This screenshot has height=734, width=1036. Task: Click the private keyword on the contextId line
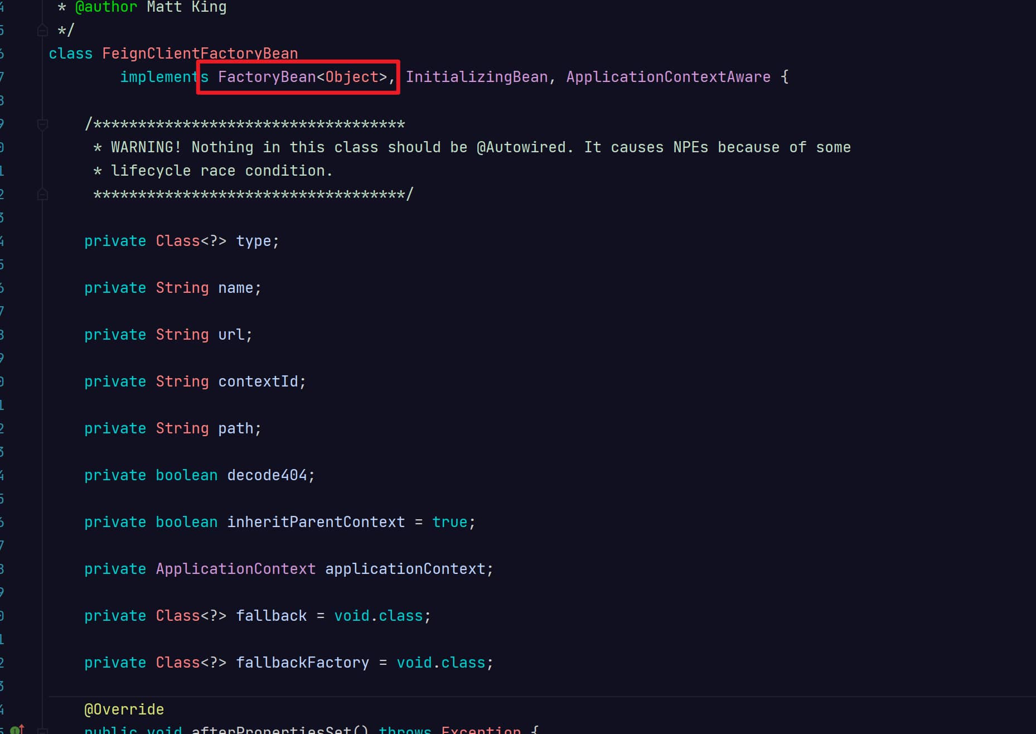point(115,382)
